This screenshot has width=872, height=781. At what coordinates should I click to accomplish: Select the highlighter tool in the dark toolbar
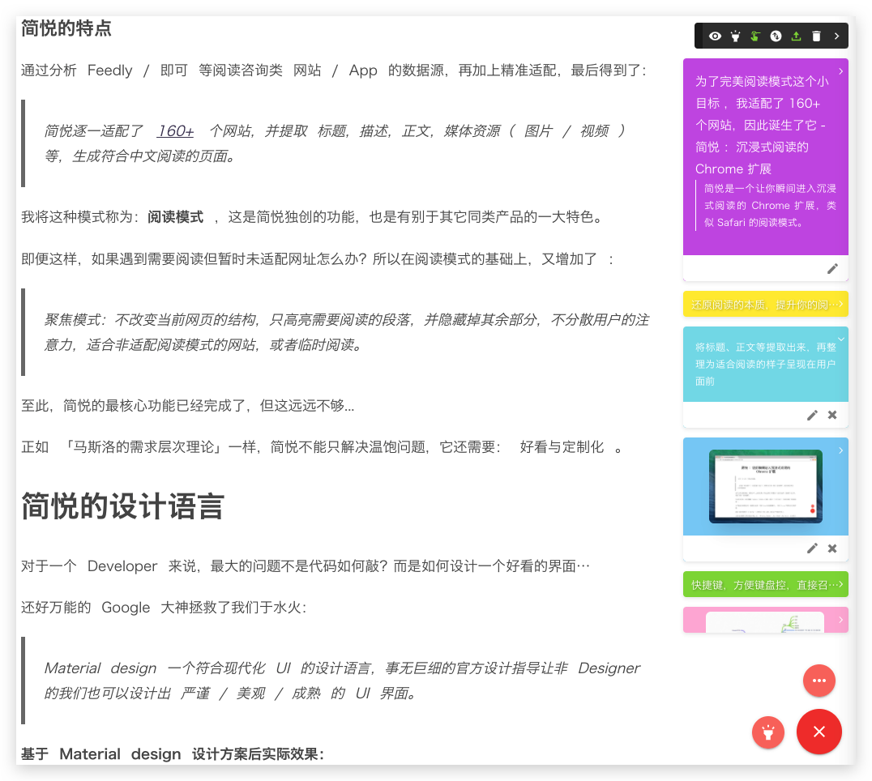[x=735, y=36]
